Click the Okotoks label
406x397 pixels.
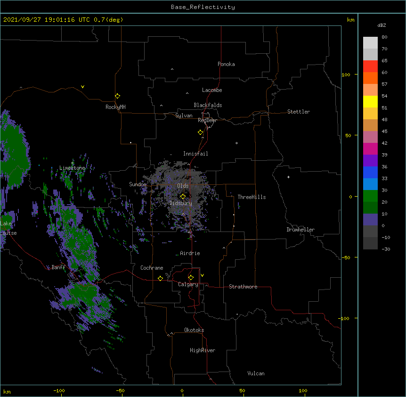[x=194, y=330]
